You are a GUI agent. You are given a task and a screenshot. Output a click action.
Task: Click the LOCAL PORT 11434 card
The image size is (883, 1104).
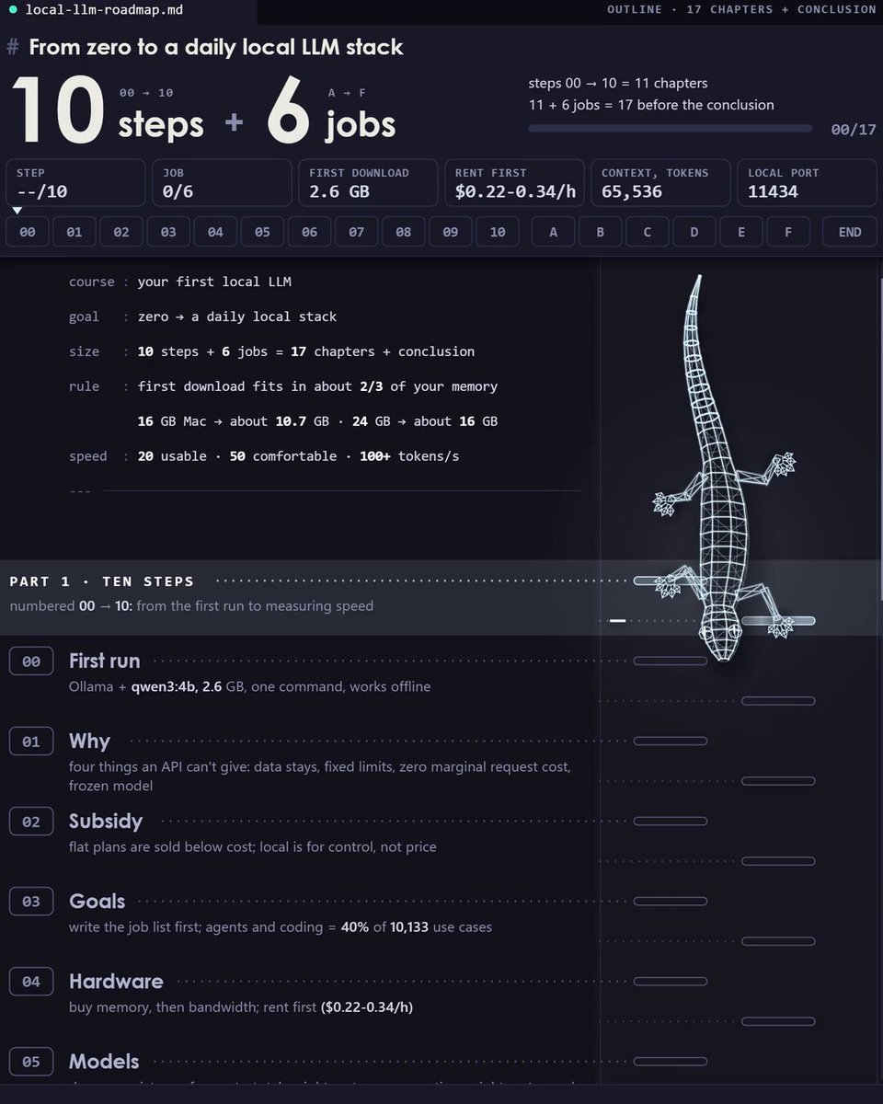click(807, 182)
